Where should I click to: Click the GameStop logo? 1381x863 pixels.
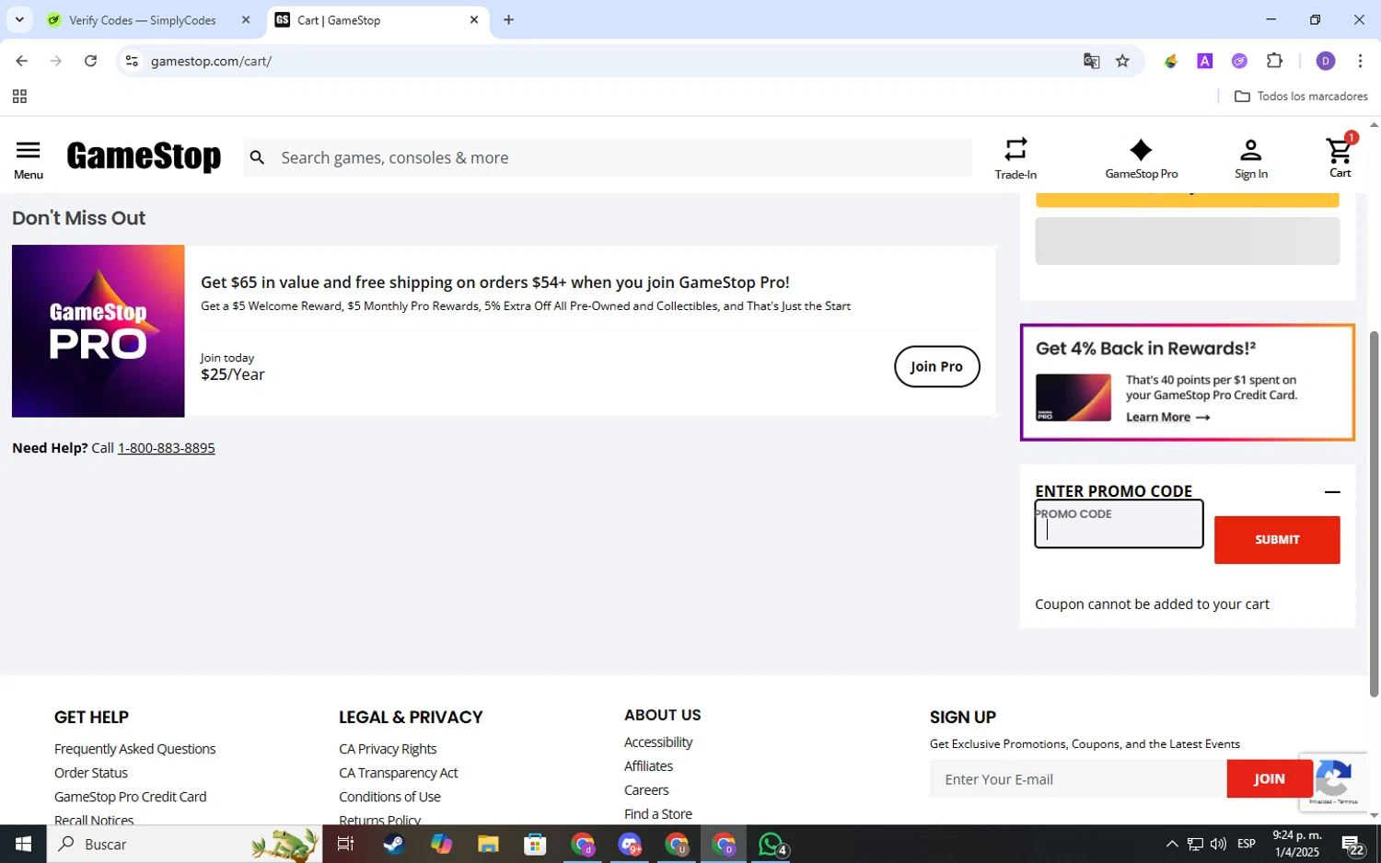coord(144,156)
